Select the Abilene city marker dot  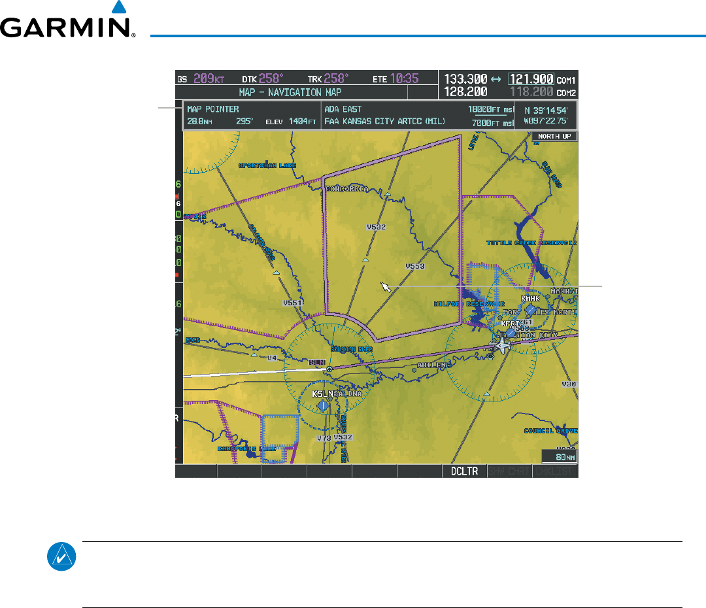tap(414, 371)
